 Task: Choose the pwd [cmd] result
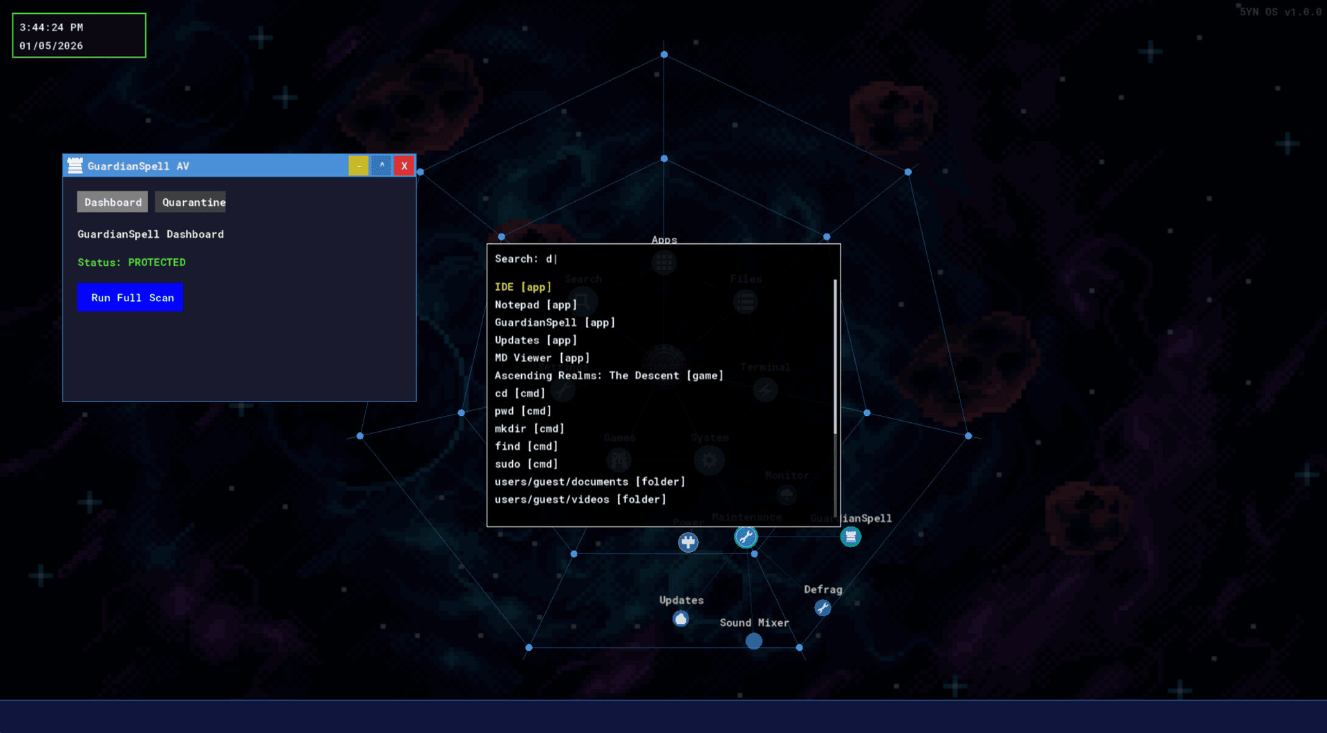coord(523,411)
